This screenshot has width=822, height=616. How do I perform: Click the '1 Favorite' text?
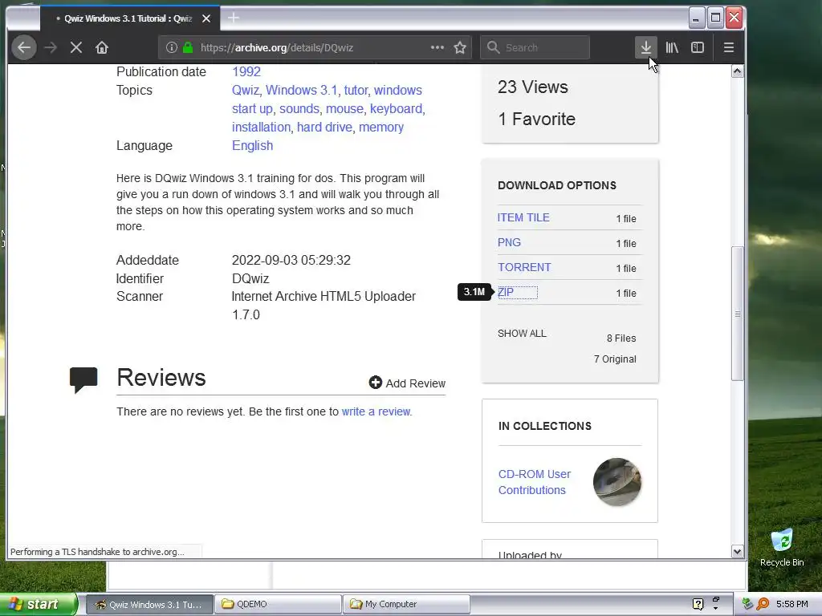click(536, 119)
